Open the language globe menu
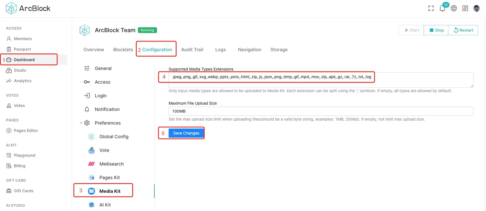Screen dimensions: 486x211 click(454, 8)
